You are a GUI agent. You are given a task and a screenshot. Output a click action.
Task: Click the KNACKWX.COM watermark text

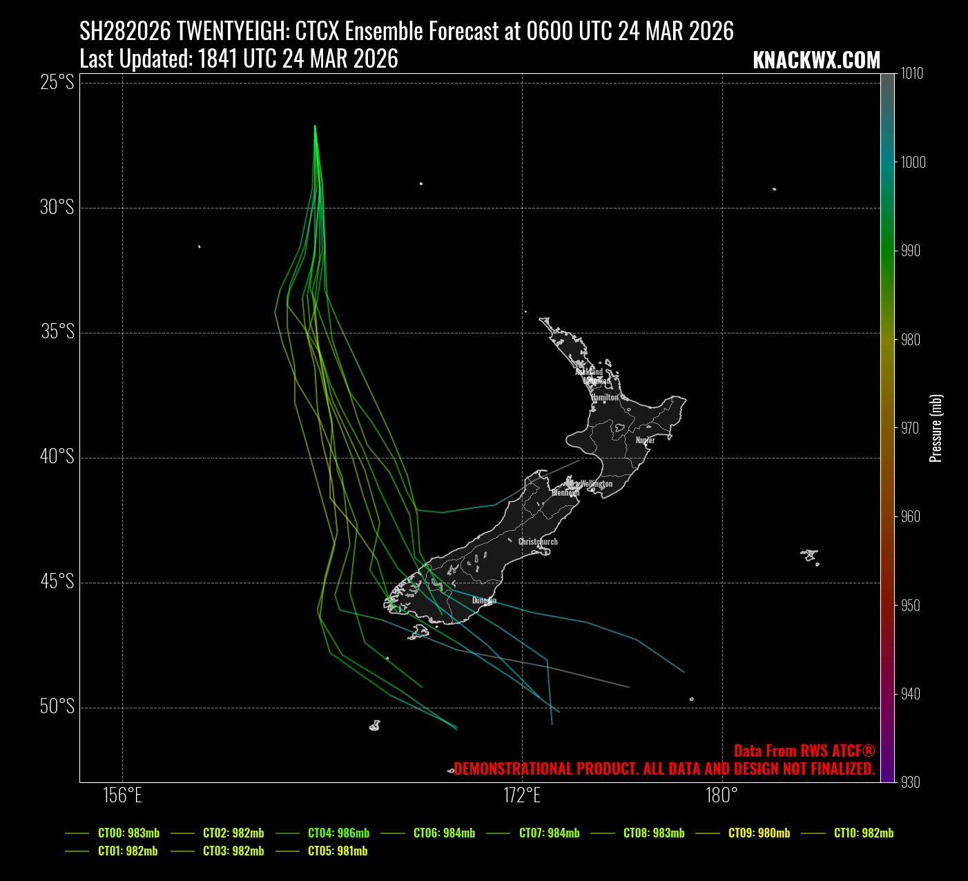pos(816,61)
